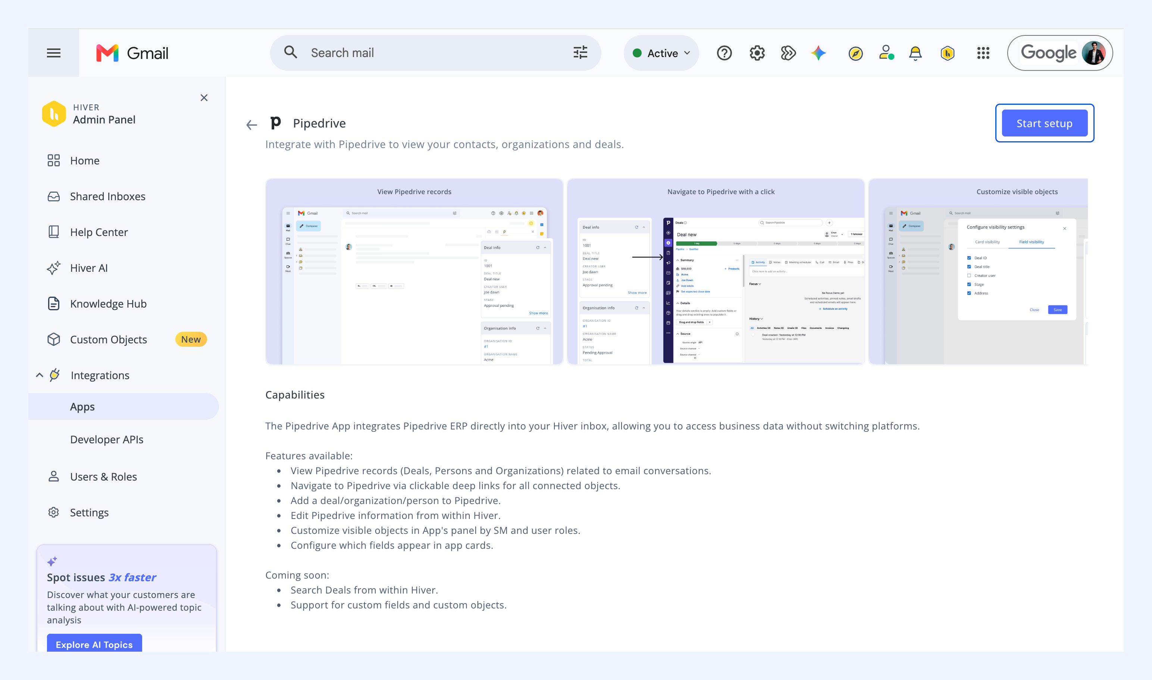The width and height of the screenshot is (1152, 680).
Task: Click the "Coming soon:" label
Action: (297, 575)
